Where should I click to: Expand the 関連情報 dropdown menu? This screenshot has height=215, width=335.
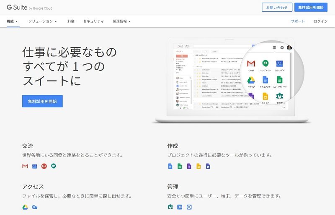click(x=122, y=21)
